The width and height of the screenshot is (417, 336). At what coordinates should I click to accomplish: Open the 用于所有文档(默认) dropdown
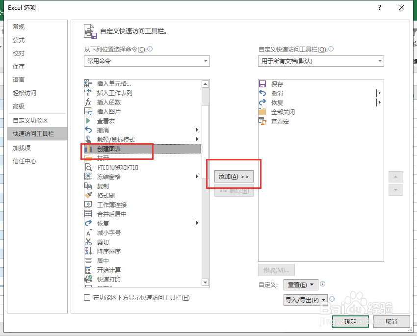pos(321,61)
